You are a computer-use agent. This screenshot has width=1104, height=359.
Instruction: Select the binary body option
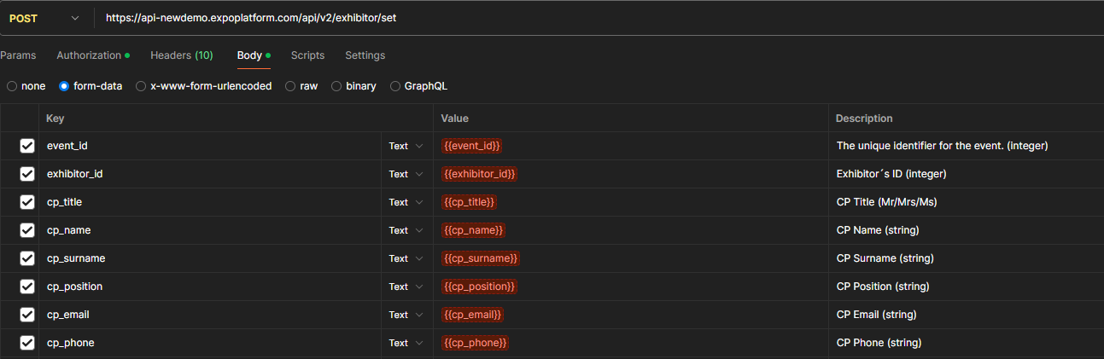(x=353, y=86)
